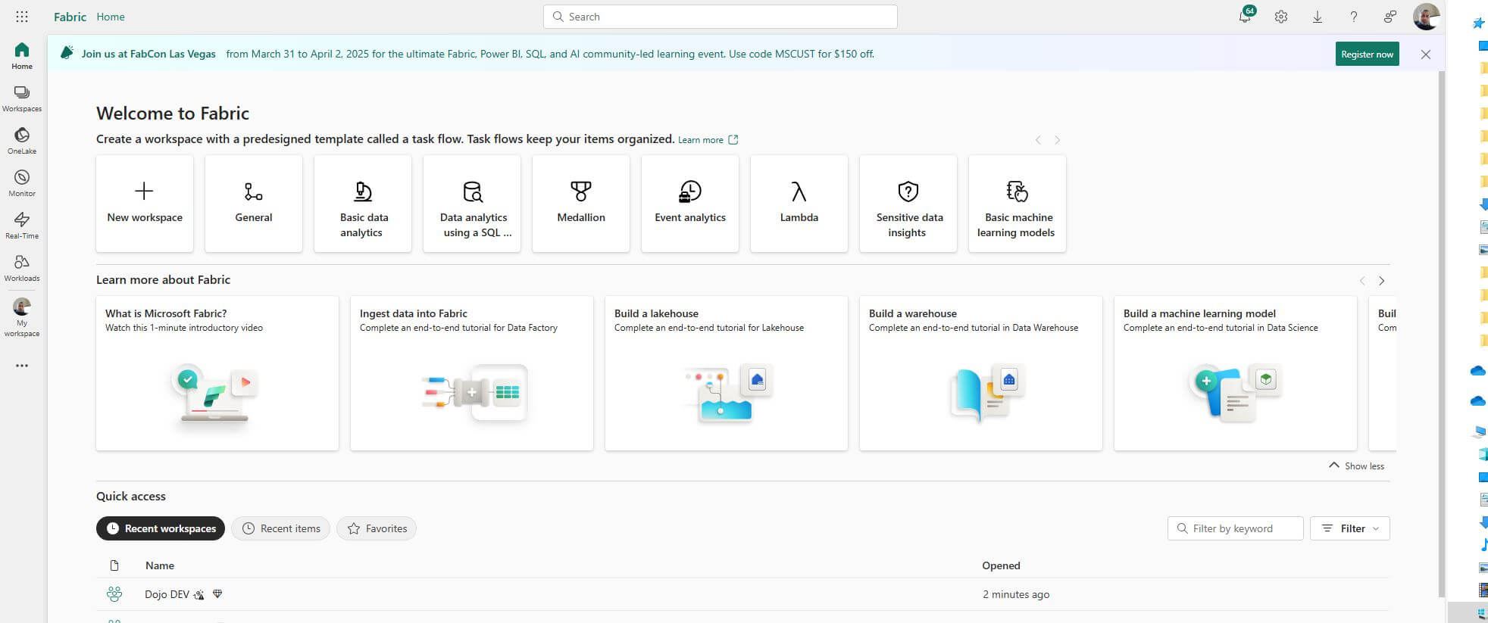This screenshot has height=623, width=1488.
Task: Click previous arrow of task flow carousel
Action: [x=1038, y=140]
